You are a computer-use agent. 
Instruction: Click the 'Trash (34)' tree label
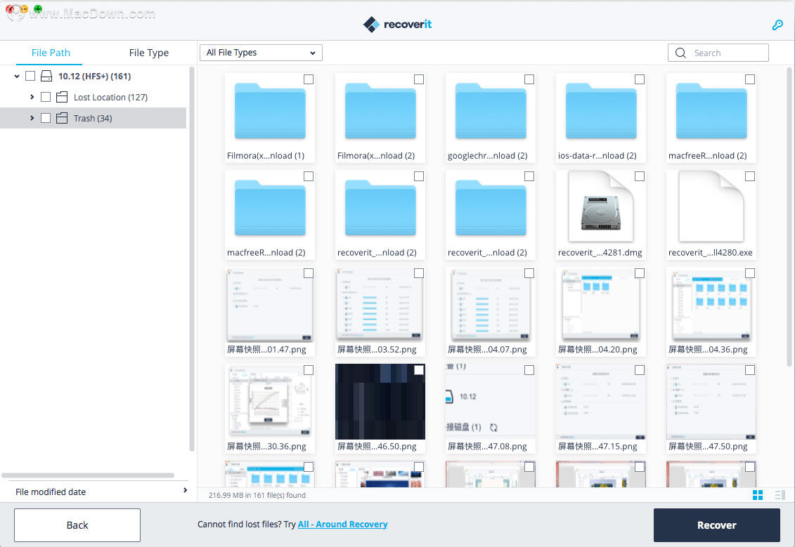tap(93, 118)
